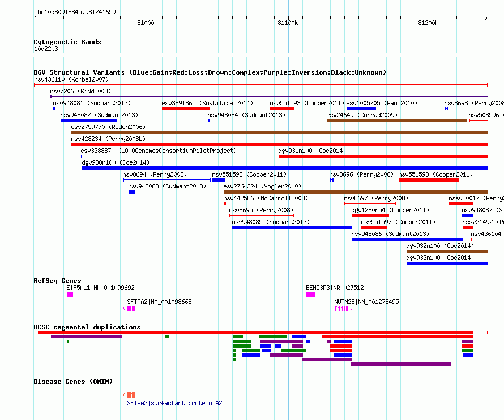Select the brown dgv932n100 (Coe2014) bar

447,251
